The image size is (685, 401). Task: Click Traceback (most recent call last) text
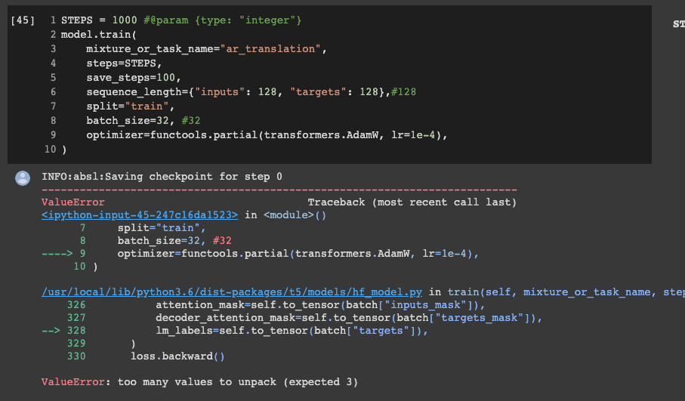[412, 202]
